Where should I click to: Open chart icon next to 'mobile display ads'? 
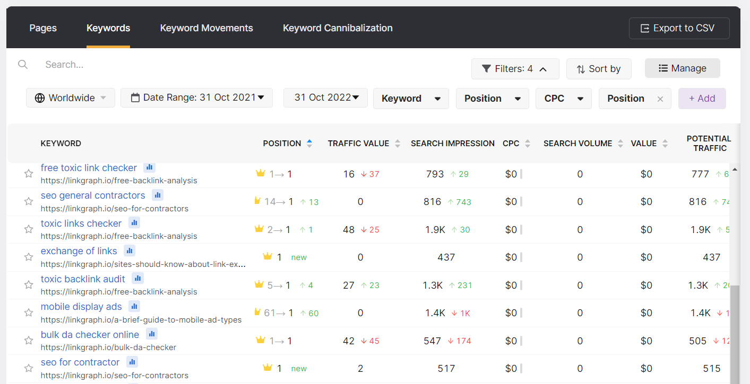pyautogui.click(x=134, y=306)
